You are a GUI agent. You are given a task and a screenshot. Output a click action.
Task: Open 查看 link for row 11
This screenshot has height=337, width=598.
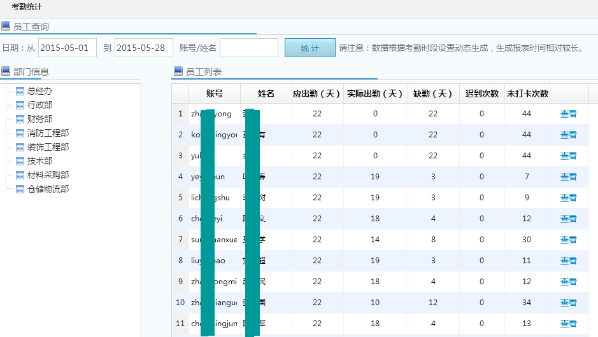pyautogui.click(x=568, y=324)
